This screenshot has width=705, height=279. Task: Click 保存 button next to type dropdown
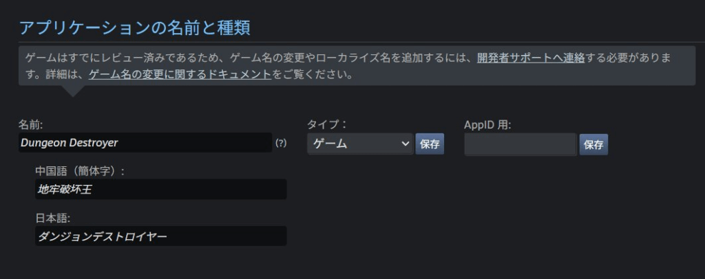pyautogui.click(x=430, y=144)
